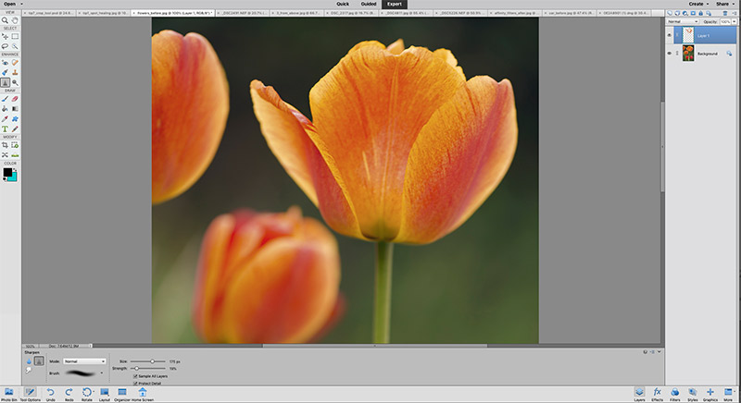Select the Clone Stamp tool

coord(15,72)
